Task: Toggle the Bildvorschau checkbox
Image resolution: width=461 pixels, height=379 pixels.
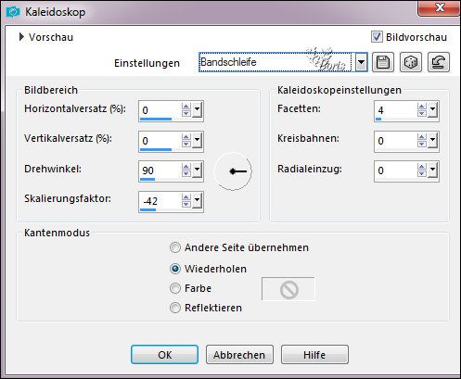Action: 377,37
